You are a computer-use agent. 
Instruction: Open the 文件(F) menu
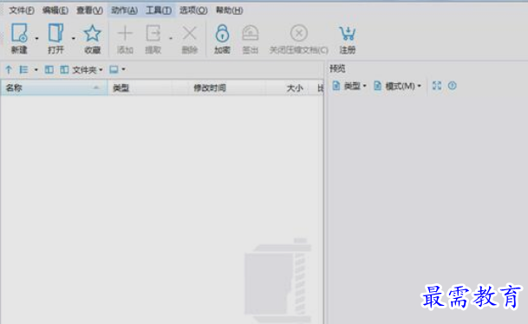pos(21,10)
